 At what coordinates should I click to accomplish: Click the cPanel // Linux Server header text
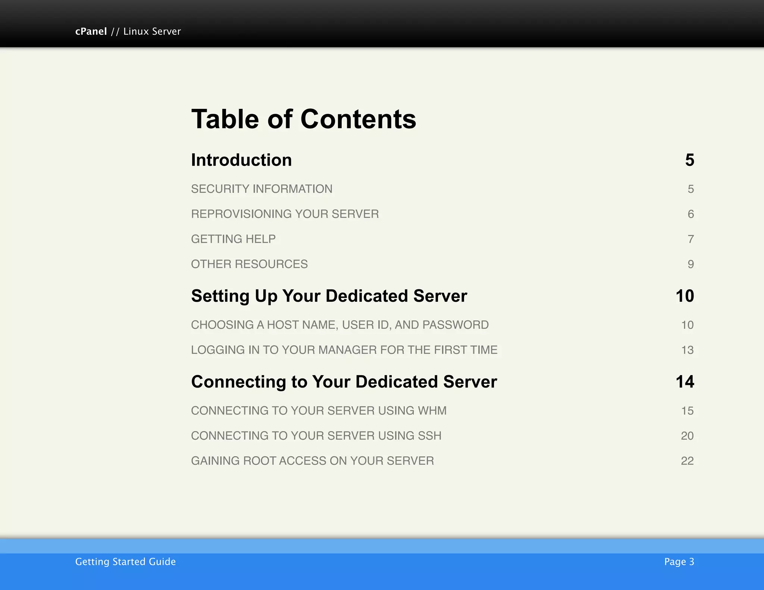128,31
